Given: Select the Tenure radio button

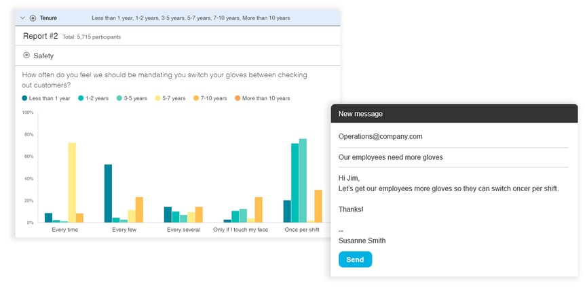Looking at the screenshot, I should [x=33, y=18].
